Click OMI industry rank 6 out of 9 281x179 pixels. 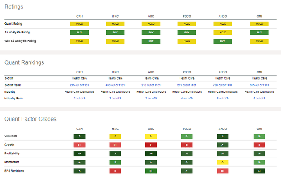coord(259,99)
